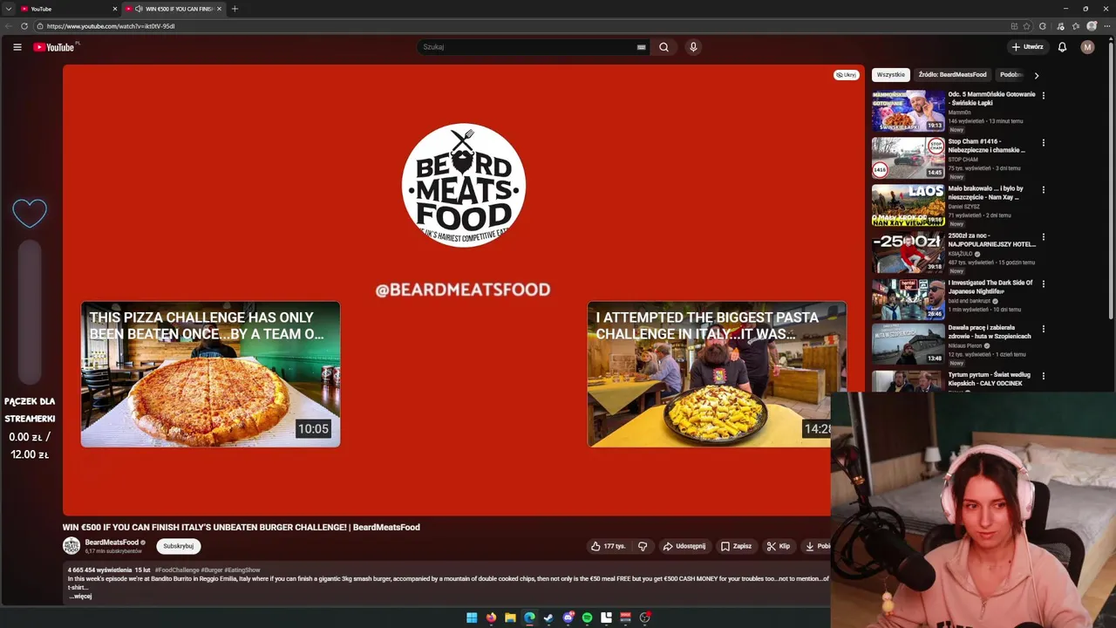1116x628 pixels.
Task: Show more filter chips with the right chevron
Action: pos(1036,75)
